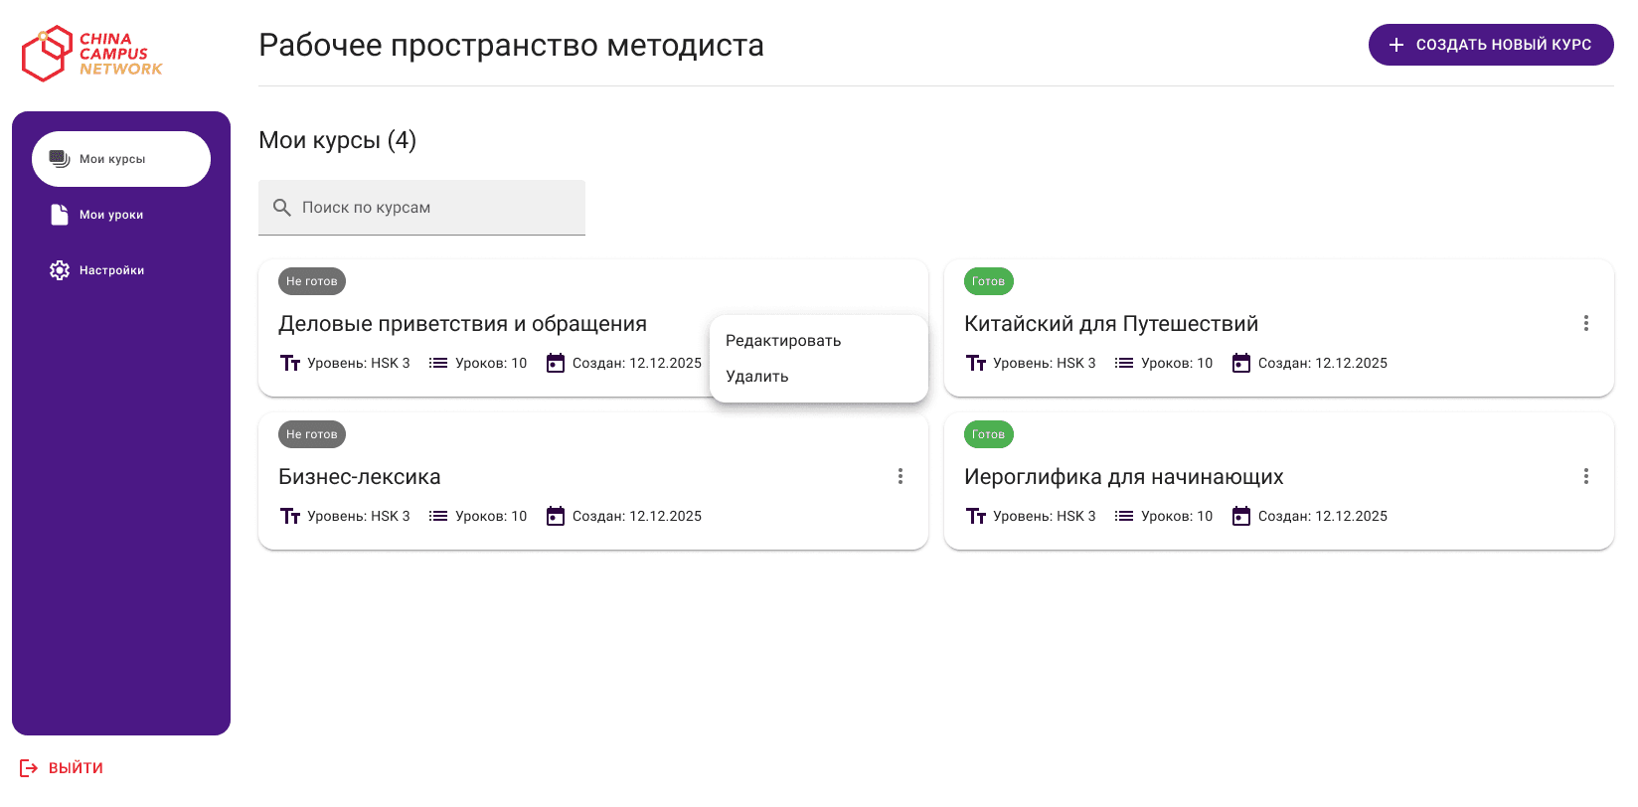The height and width of the screenshot is (807, 1638).
Task: Click the gear icon for Настройки
Action: click(x=60, y=270)
